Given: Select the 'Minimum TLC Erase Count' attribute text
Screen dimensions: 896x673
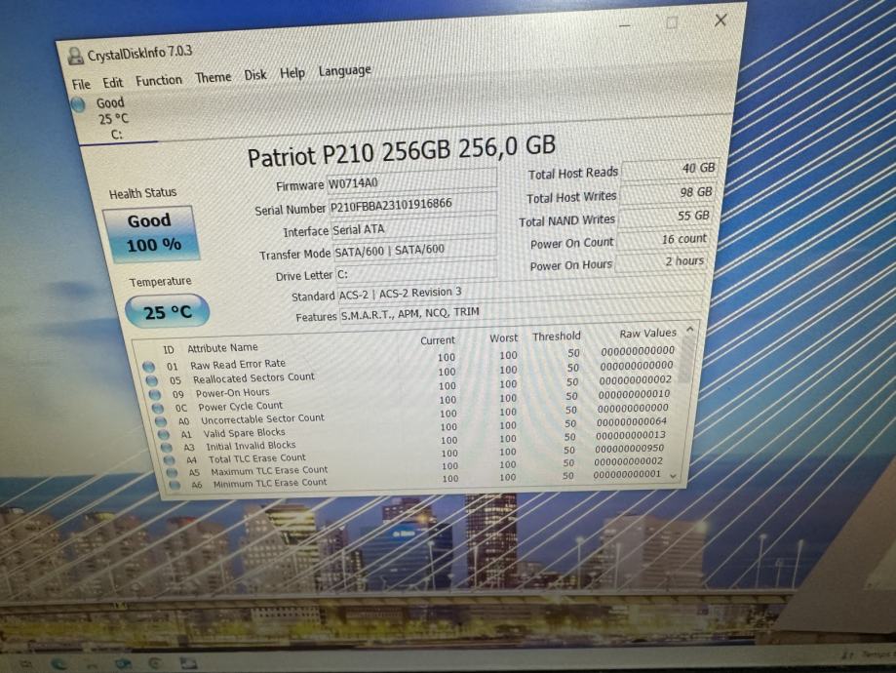Looking at the screenshot, I should point(270,483).
